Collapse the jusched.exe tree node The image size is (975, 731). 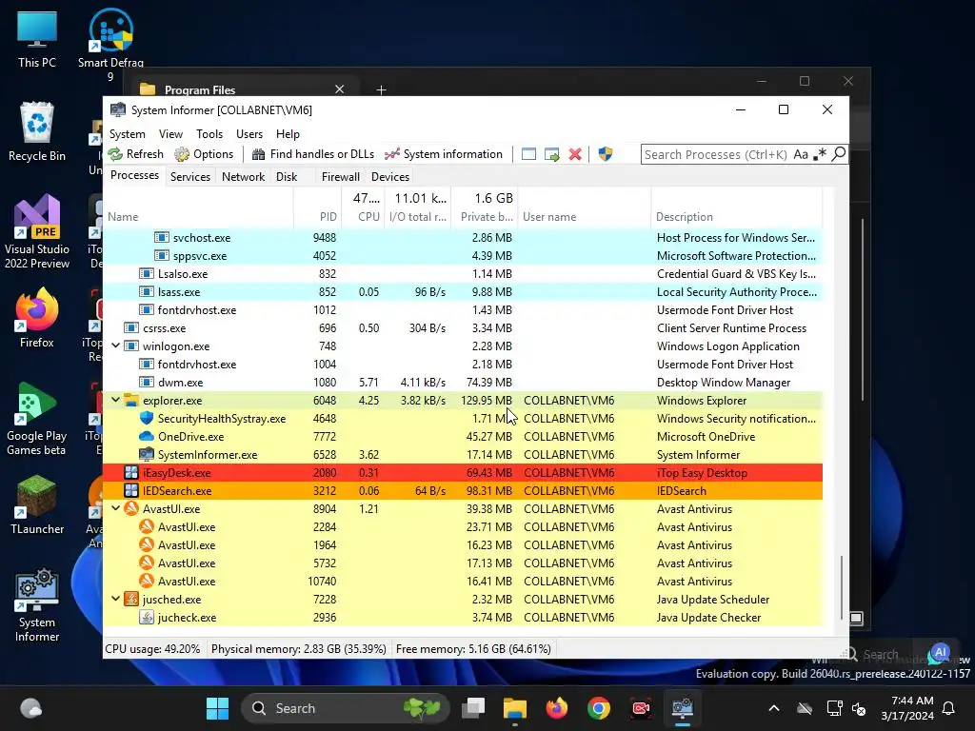tap(115, 599)
